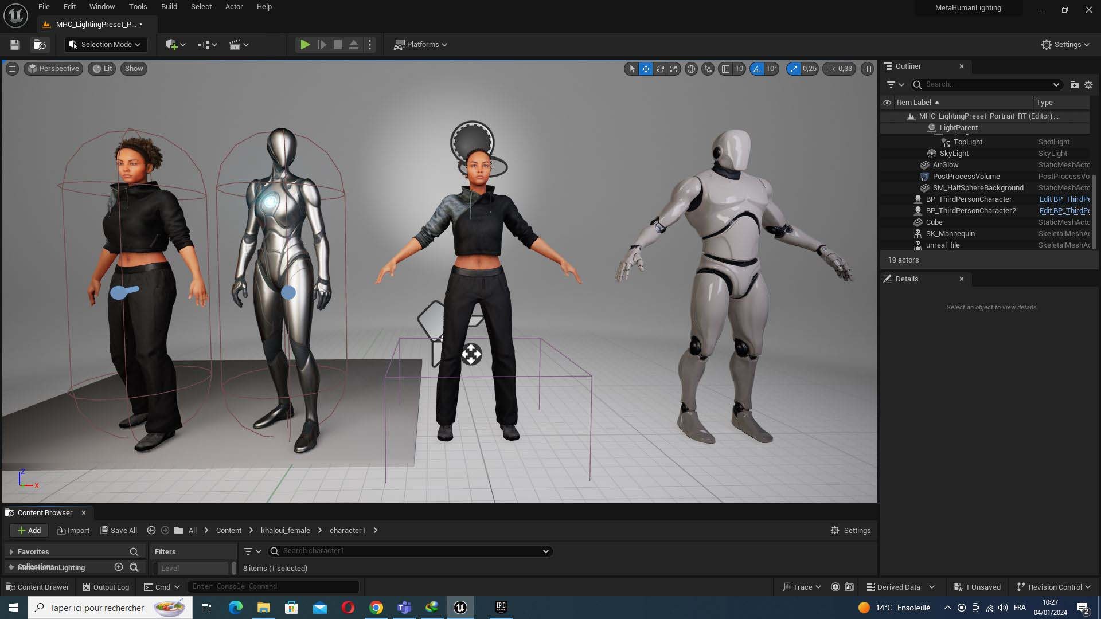
Task: Open the Cinematics clapperboard dropdown
Action: [x=239, y=45]
